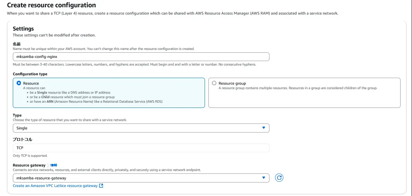Click the 名前 field label
This screenshot has height=196, width=412.
point(17,44)
